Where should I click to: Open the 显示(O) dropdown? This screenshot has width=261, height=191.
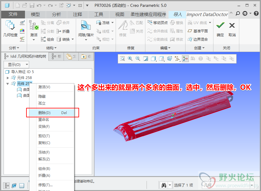(16, 64)
